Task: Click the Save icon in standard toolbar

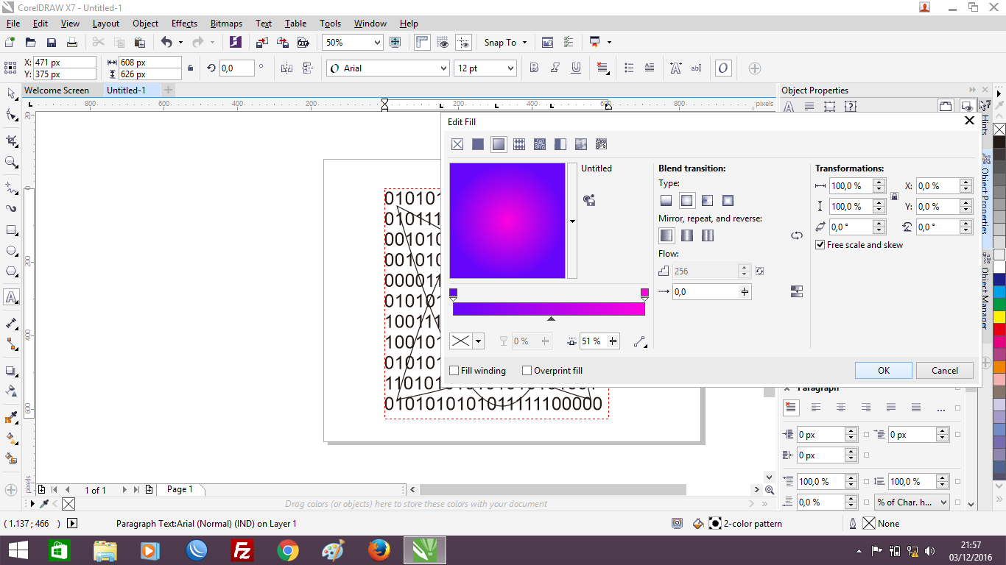Action: (x=52, y=43)
